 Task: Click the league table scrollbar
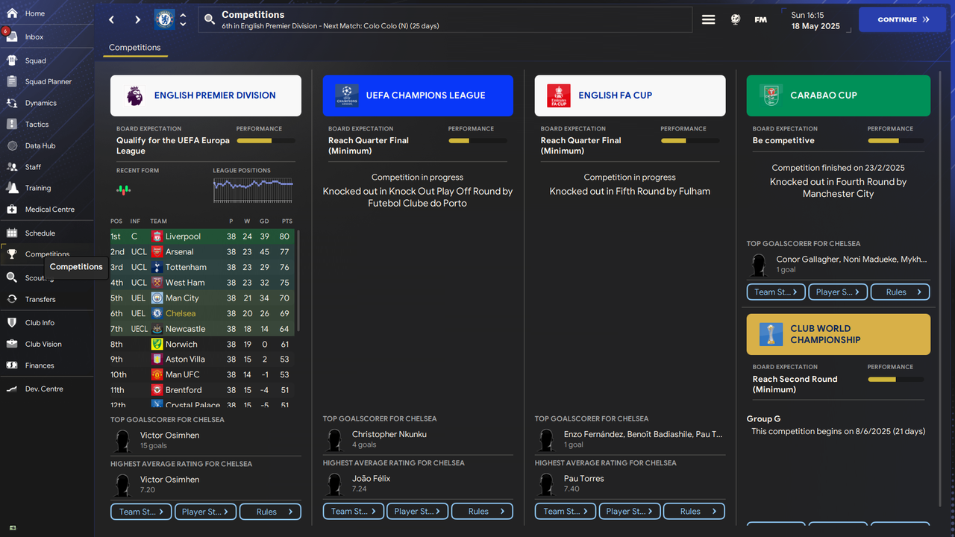coord(298,281)
